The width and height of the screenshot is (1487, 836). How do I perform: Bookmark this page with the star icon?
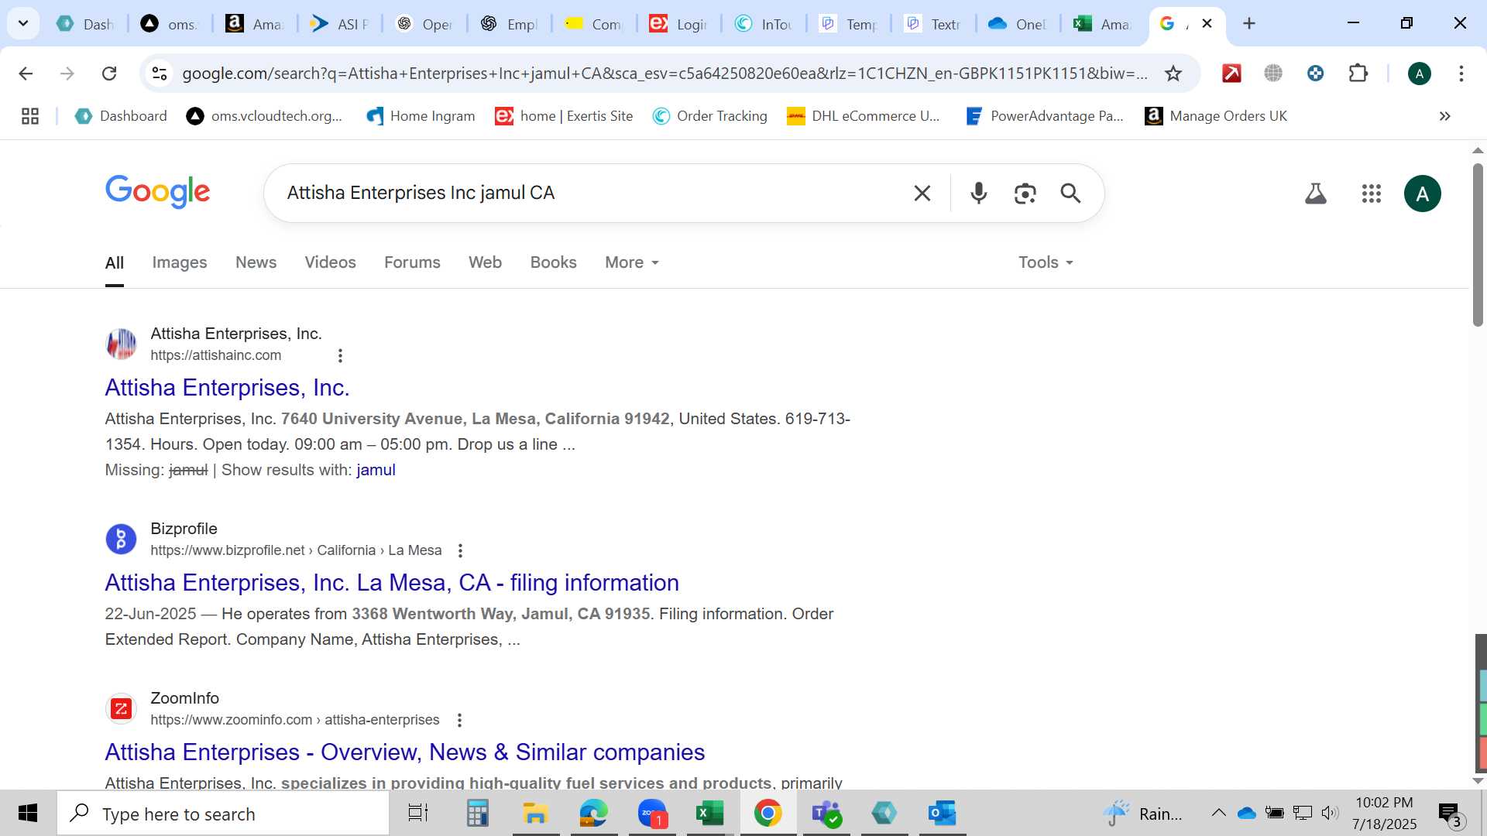click(1173, 74)
